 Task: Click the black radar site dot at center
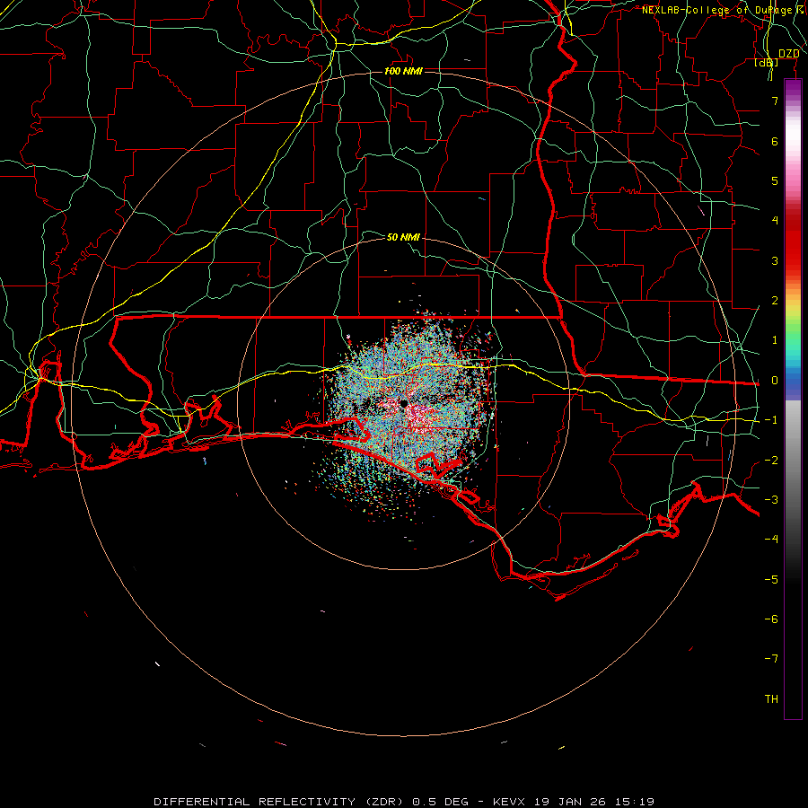pos(403,404)
